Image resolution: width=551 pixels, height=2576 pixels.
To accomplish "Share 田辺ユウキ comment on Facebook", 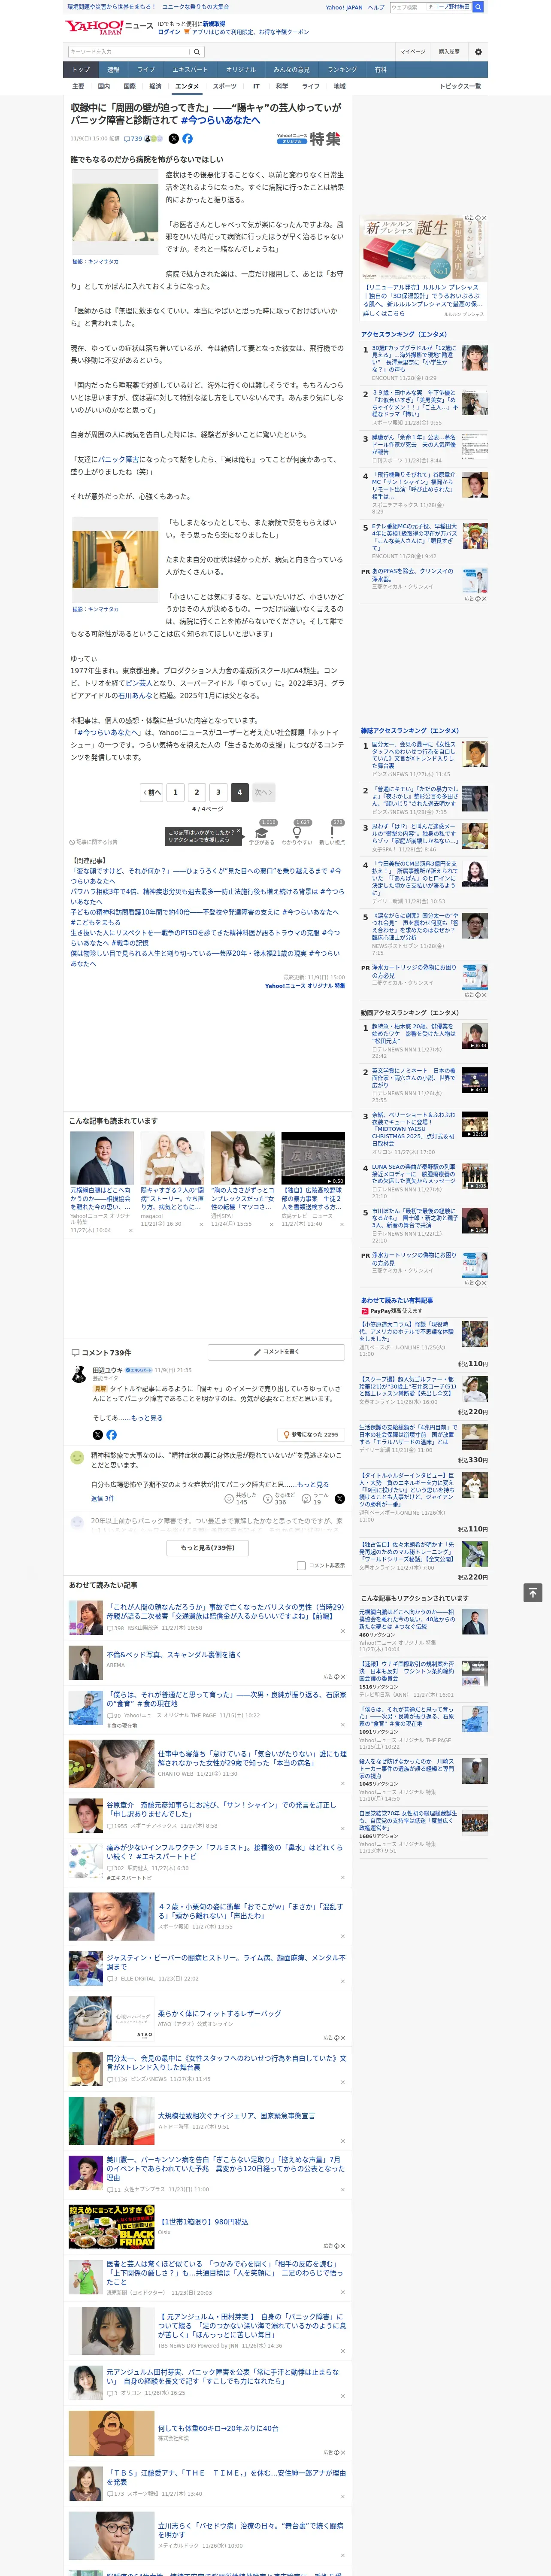I will (x=111, y=1435).
